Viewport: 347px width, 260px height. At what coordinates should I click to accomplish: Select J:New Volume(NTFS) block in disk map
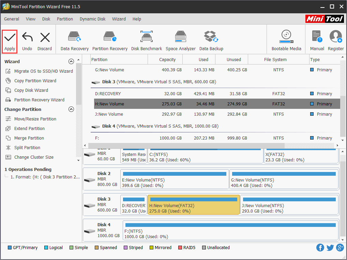point(289,205)
